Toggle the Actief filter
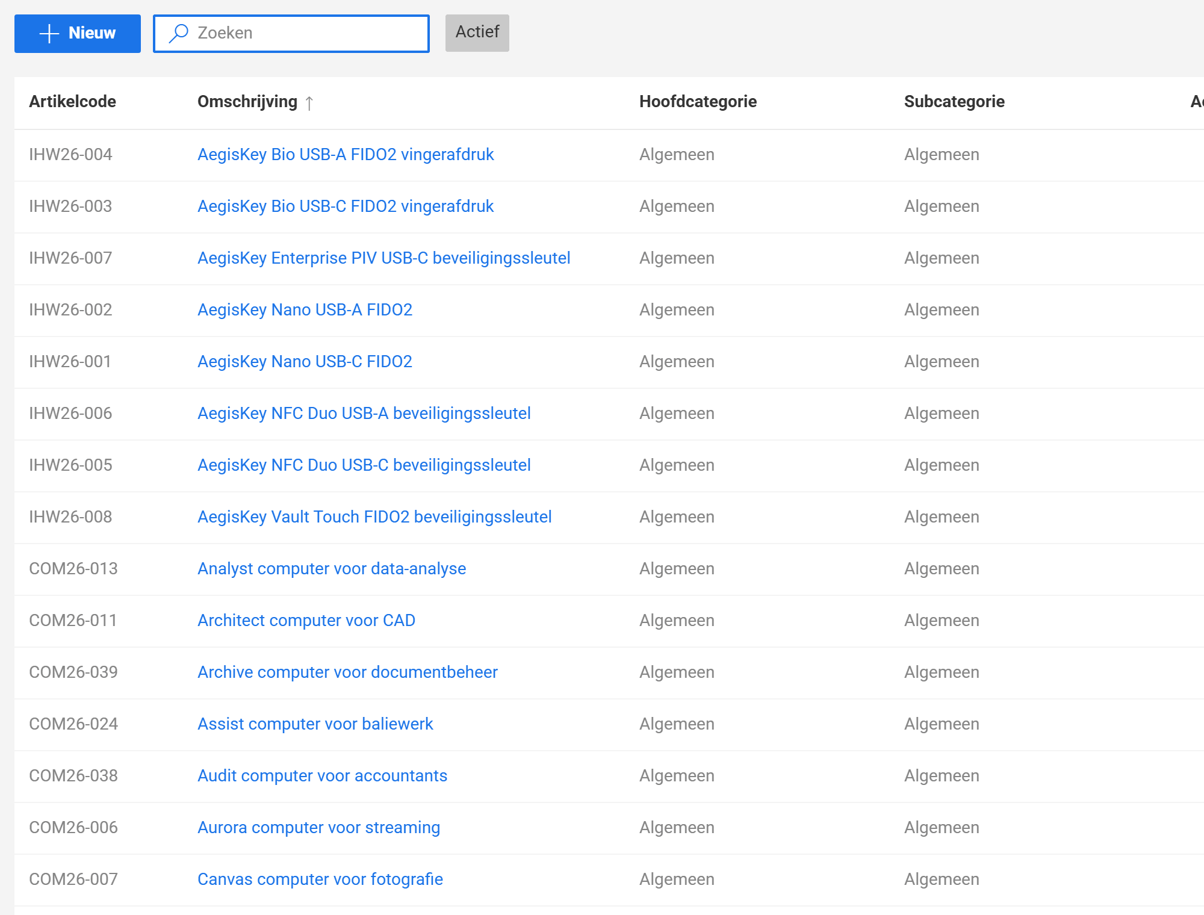Screen dimensions: 1204x915 477,33
